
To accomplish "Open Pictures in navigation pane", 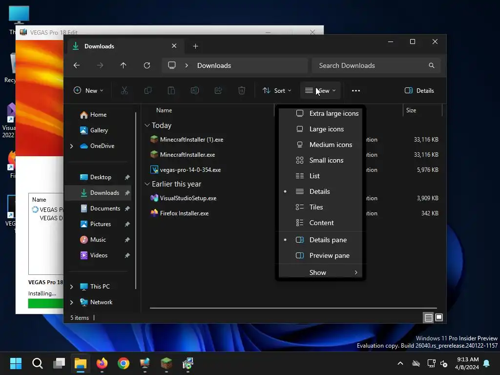I will point(98,224).
